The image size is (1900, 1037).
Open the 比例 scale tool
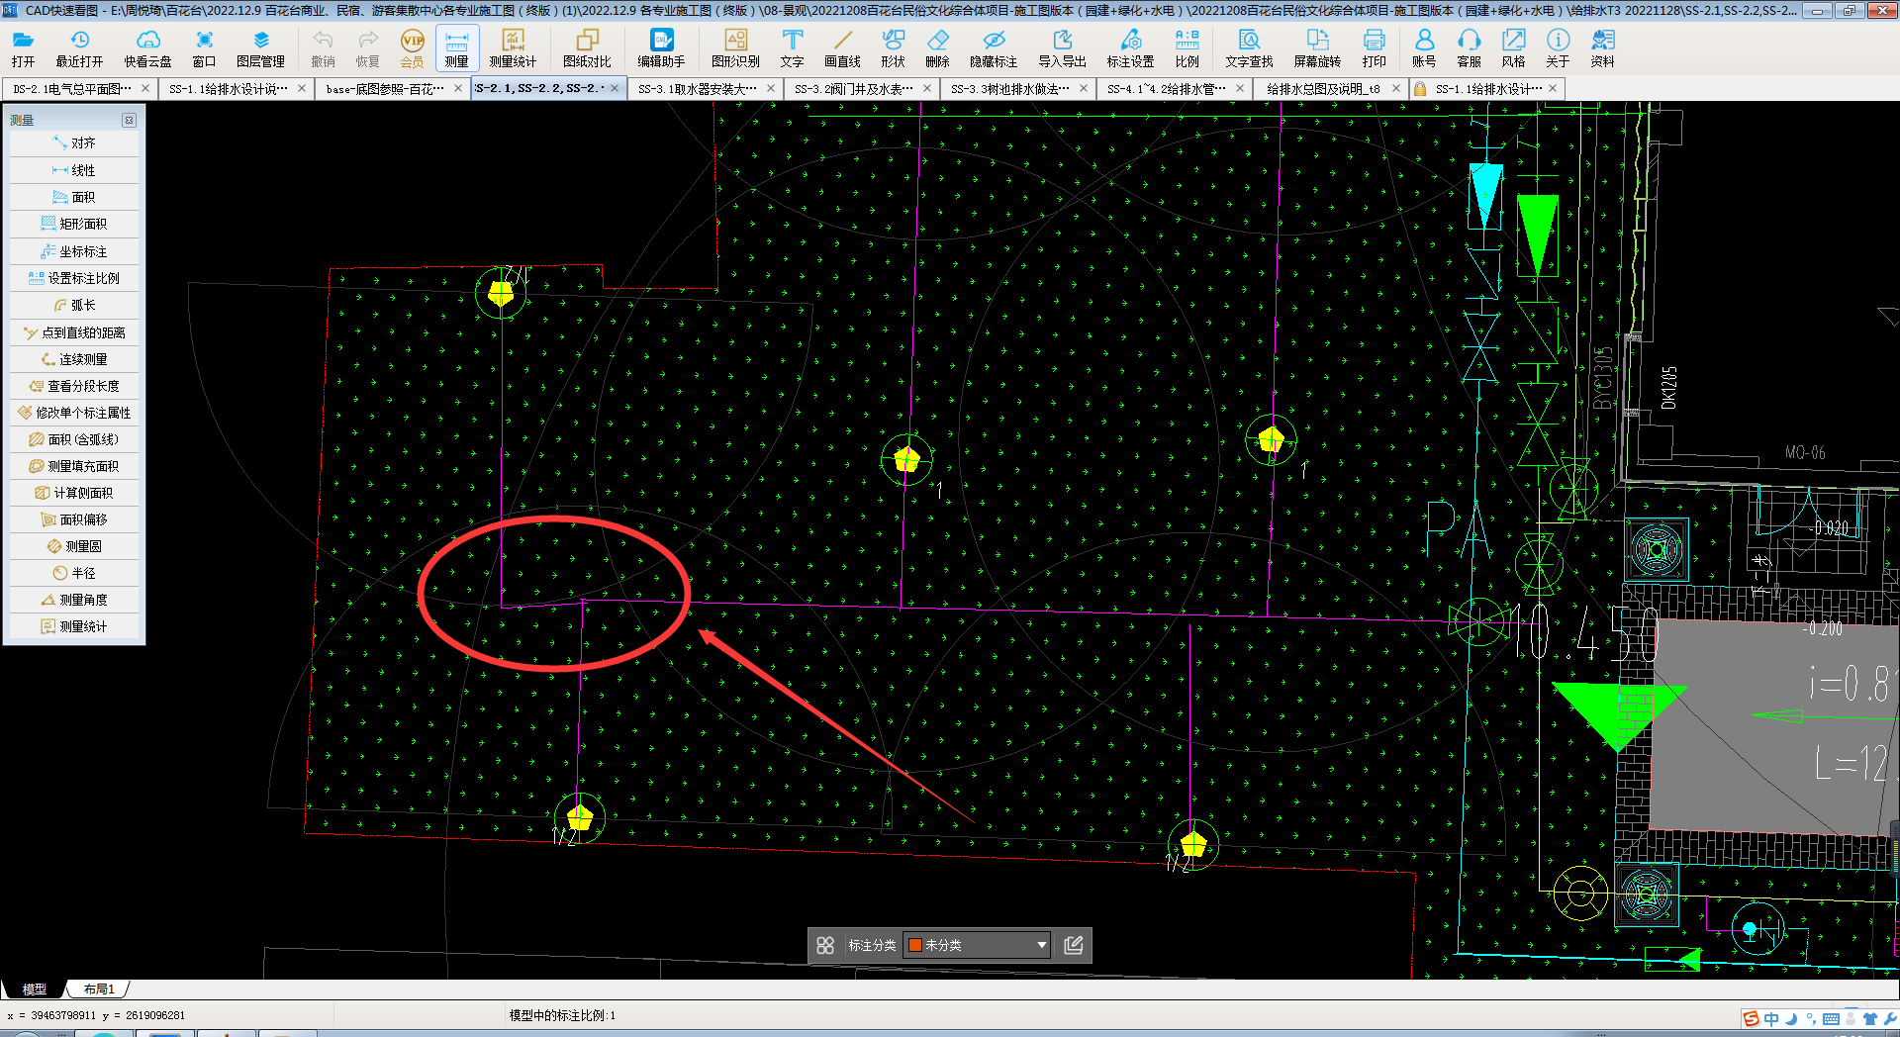pyautogui.click(x=1187, y=48)
